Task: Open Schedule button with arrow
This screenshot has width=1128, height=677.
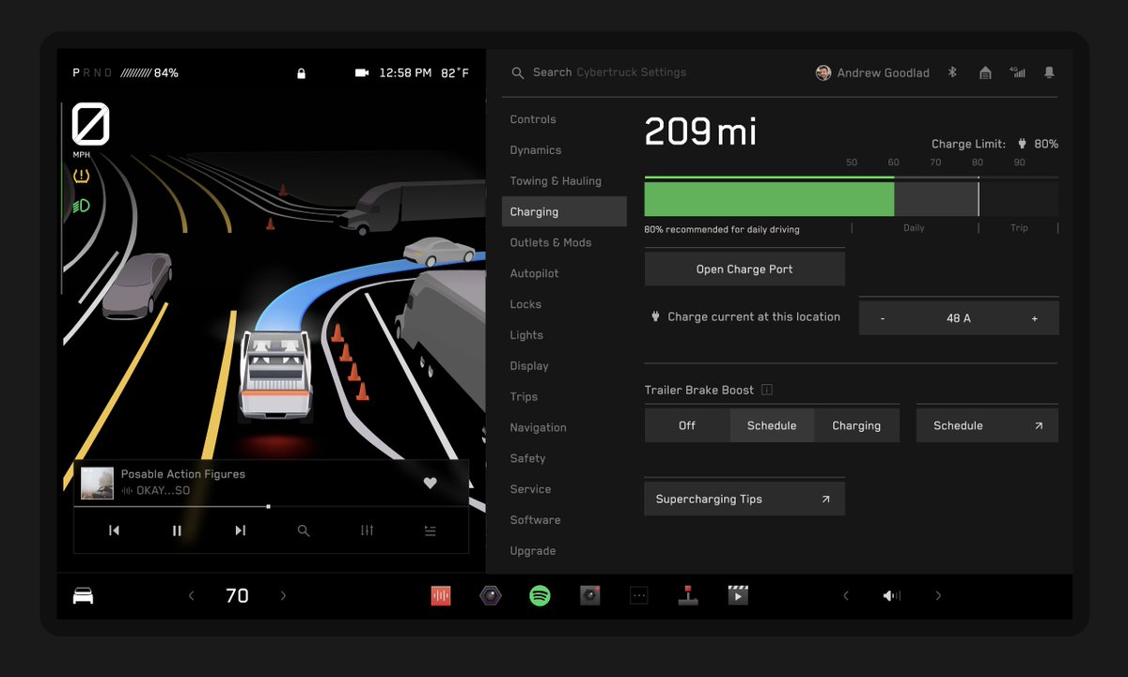Action: tap(987, 425)
